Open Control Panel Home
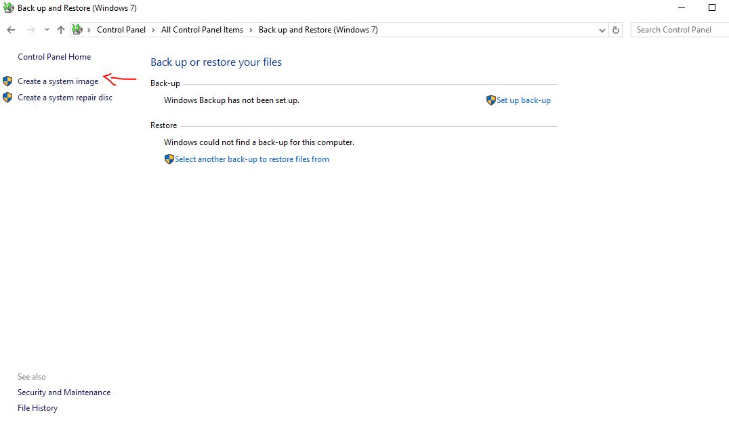The width and height of the screenshot is (729, 425). point(54,57)
